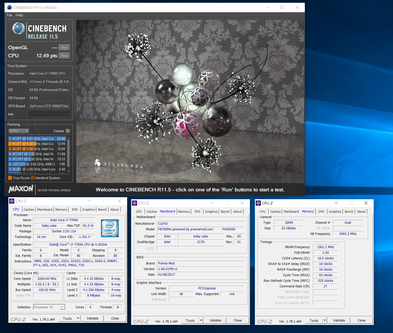Click the Cinebench logo sphere icon
The height and width of the screenshot is (333, 393).
coord(19,28)
